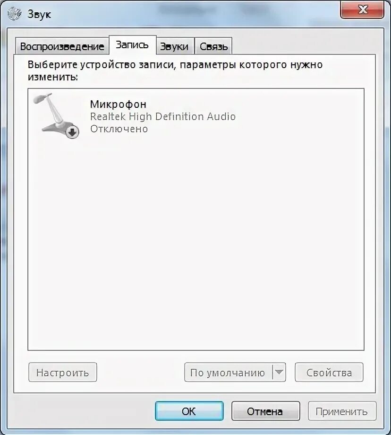Confirm with the OK button

tap(189, 411)
